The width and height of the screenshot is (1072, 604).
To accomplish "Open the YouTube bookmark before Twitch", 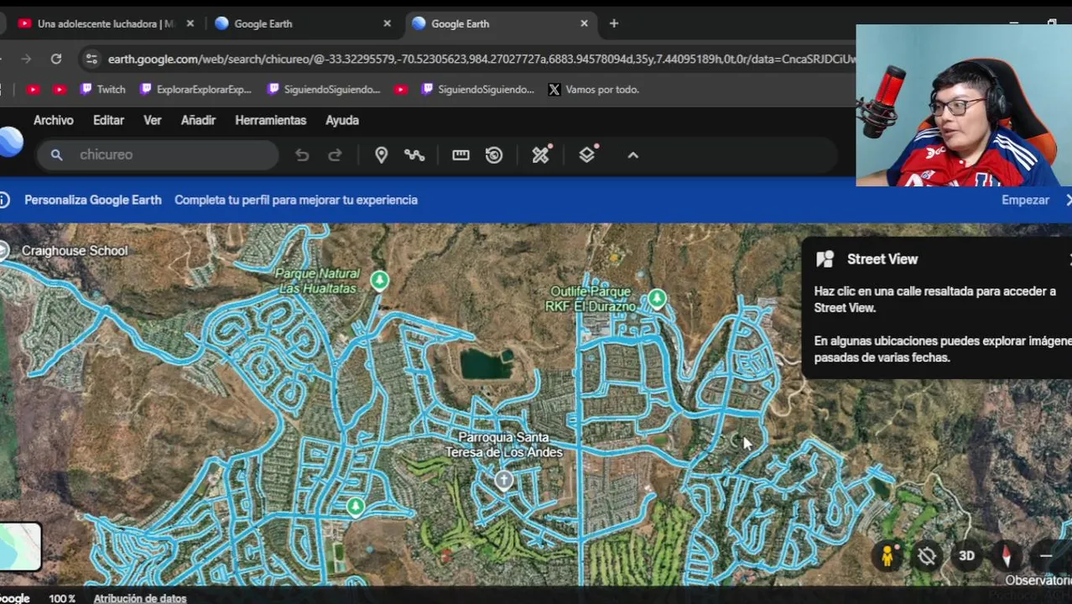I will [60, 89].
